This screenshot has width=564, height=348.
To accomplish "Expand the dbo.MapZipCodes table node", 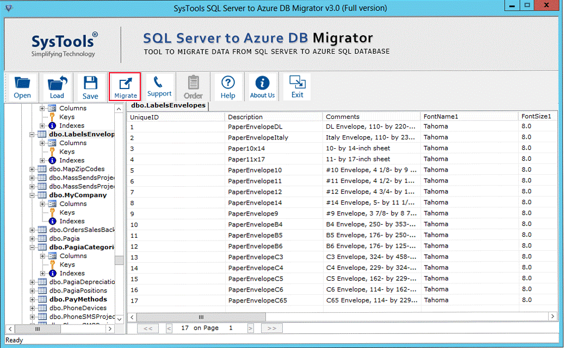I will tap(33, 169).
